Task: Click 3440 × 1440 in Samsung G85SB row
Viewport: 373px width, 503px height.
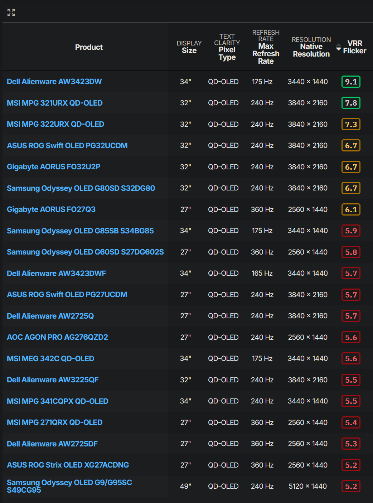Action: [307, 231]
